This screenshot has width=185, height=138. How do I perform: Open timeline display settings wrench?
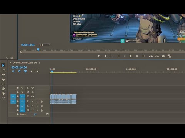pos(37,71)
